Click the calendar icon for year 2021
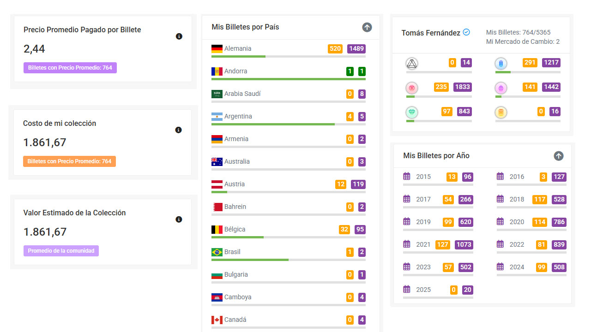Screen dimensions: 591x332 point(407,244)
